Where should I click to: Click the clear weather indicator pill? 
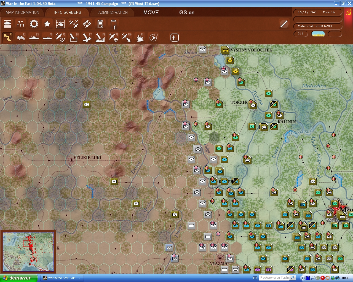tap(318, 34)
